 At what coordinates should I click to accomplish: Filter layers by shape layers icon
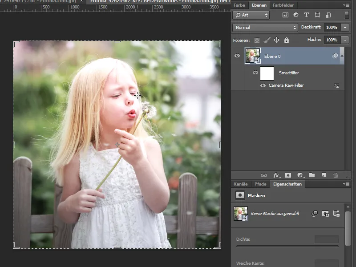tap(317, 15)
